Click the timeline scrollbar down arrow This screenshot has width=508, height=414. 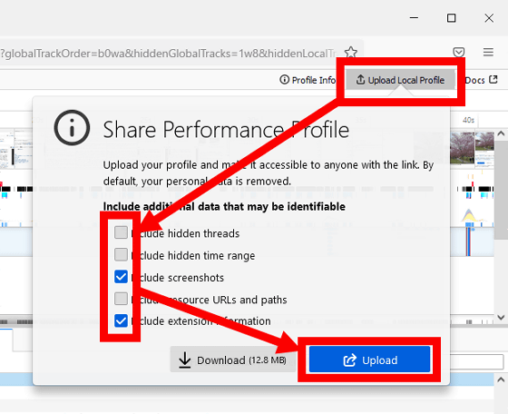[501, 318]
